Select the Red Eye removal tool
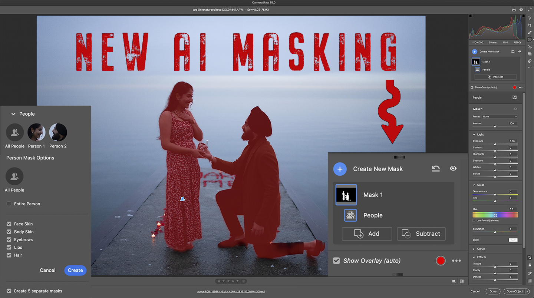The width and height of the screenshot is (534, 298). pyautogui.click(x=530, y=47)
